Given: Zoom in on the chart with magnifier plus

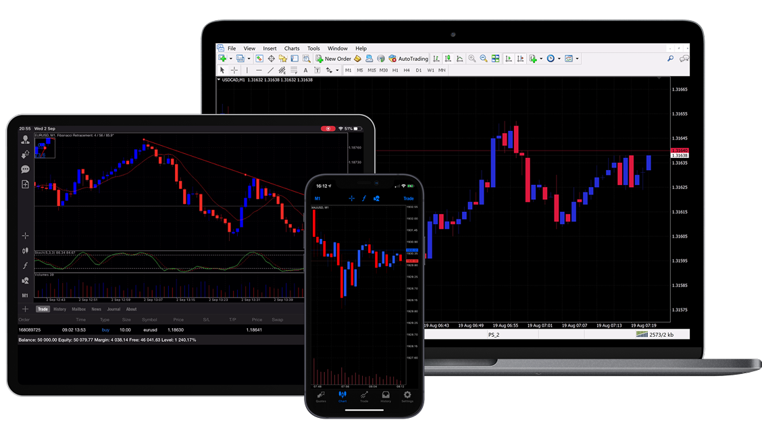Looking at the screenshot, I should (472, 59).
